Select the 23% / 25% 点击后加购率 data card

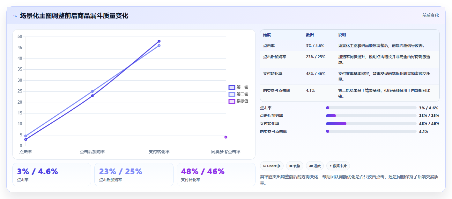click(134, 175)
